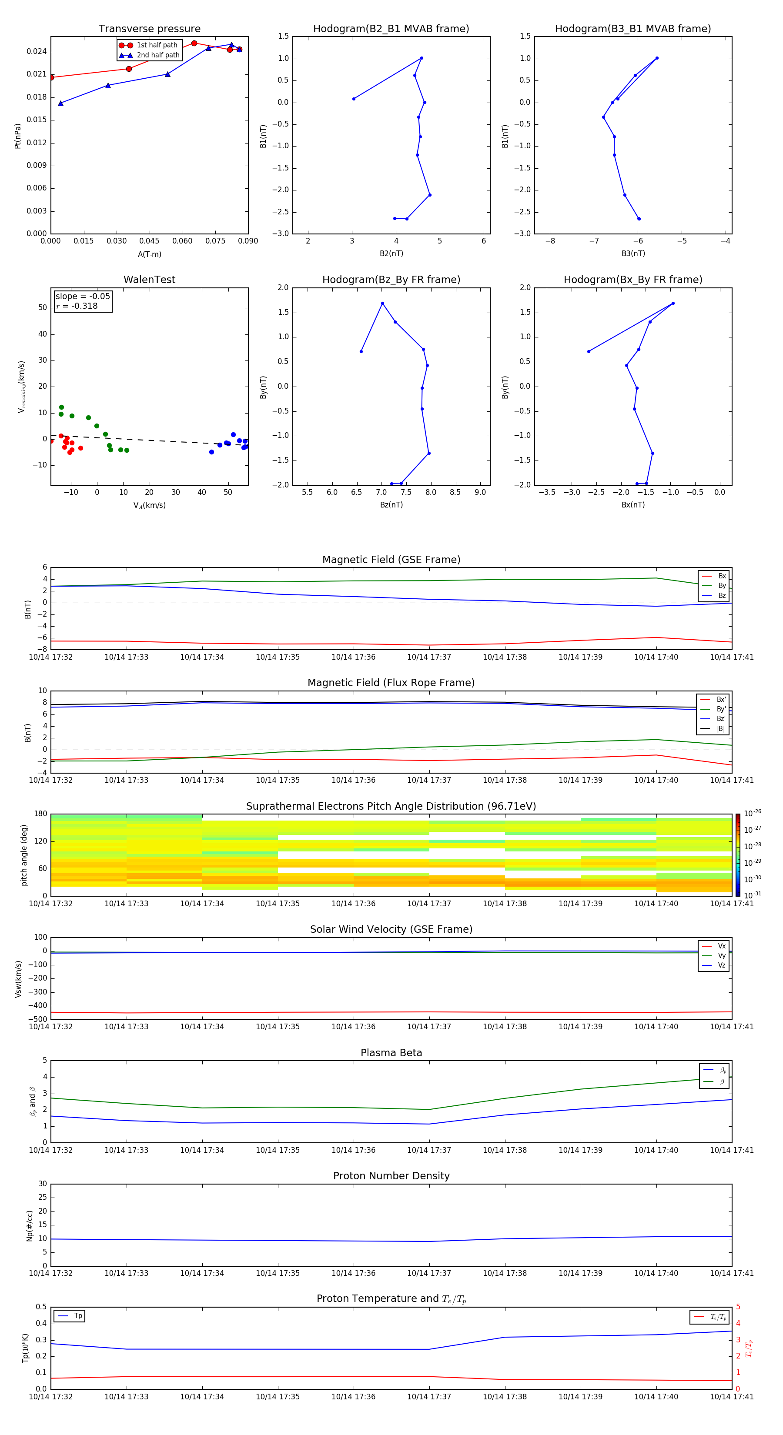Click the 'Magnetic Field (GSE Frame)' title
This screenshot has width=783, height=1435.
(391, 560)
